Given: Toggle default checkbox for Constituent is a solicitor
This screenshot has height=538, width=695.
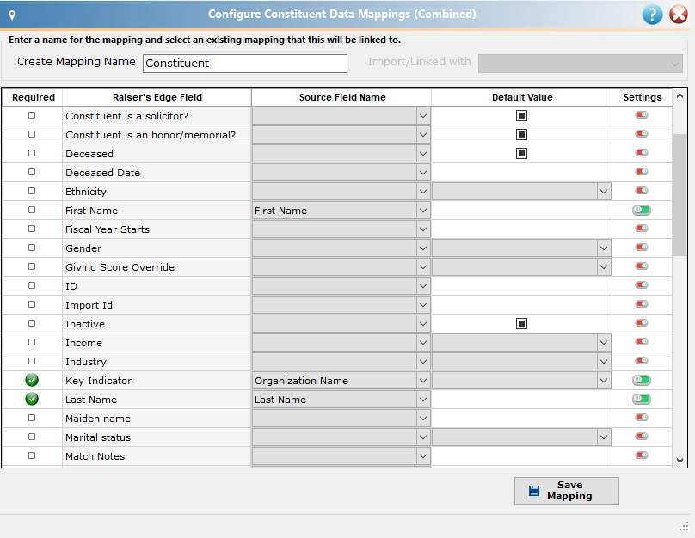Looking at the screenshot, I should tap(522, 115).
